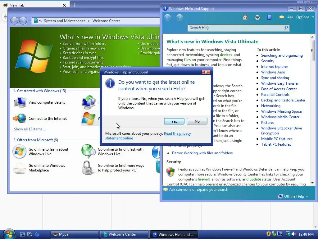Open Demo: Working with files and folders
318x239 pixels.
click(x=202, y=153)
